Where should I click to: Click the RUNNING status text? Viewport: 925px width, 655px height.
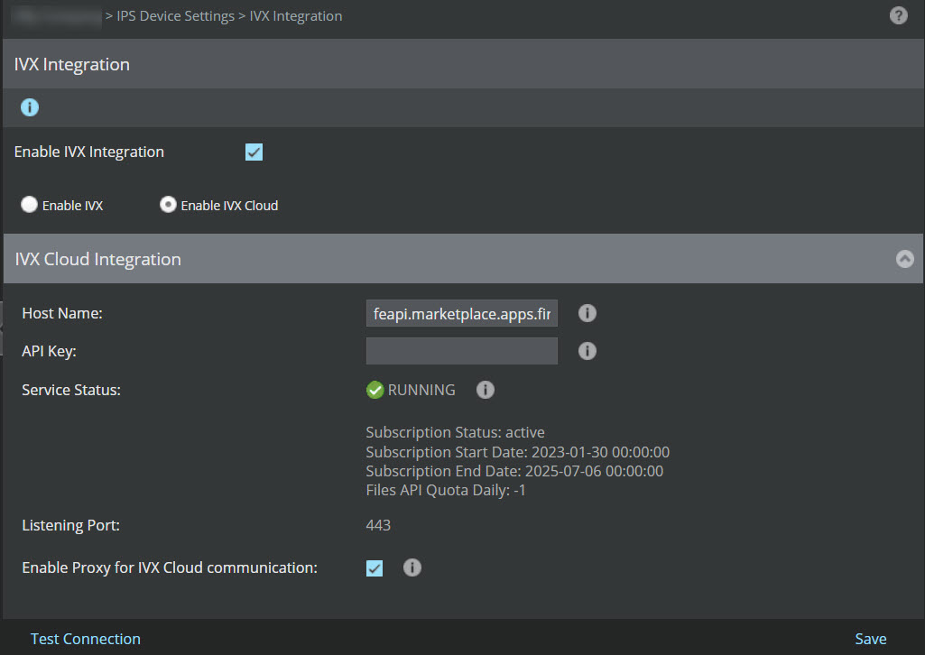point(421,390)
